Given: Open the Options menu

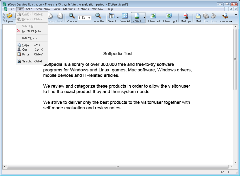Looking at the screenshot, I should tap(83, 9).
